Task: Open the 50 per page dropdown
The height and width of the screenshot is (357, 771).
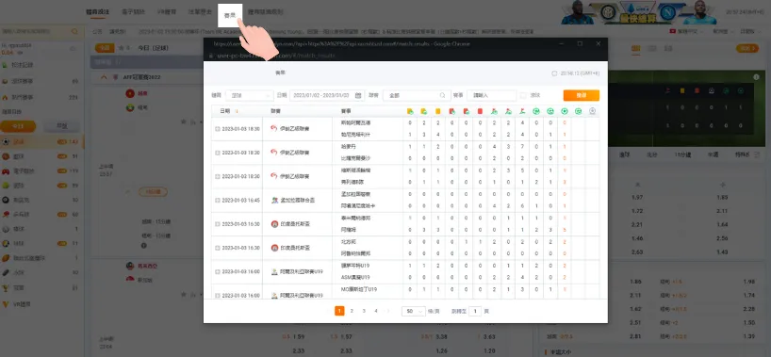Action: [414, 311]
